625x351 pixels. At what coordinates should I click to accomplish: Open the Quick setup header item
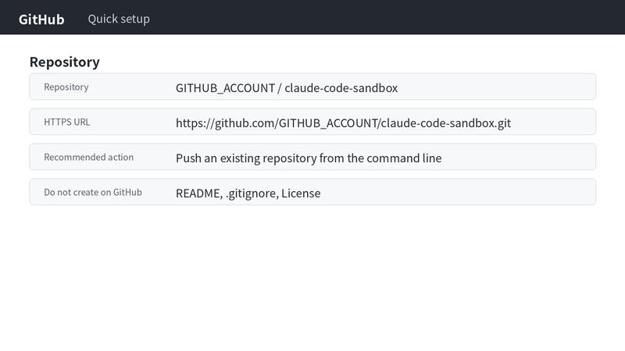[119, 19]
